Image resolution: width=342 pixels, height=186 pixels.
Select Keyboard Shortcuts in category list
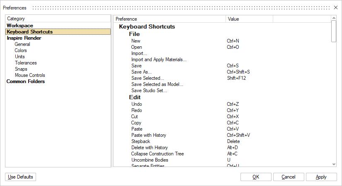pyautogui.click(x=29, y=32)
